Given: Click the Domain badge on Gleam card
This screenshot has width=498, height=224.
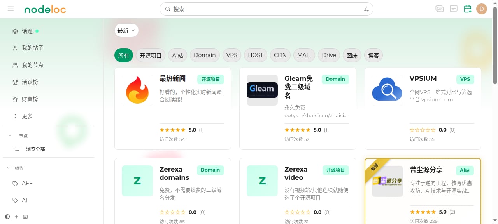Looking at the screenshot, I should [335, 79].
